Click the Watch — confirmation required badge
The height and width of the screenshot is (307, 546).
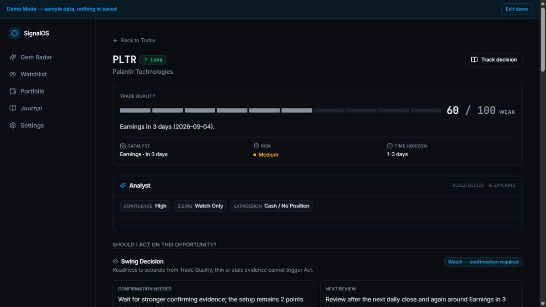[x=483, y=262]
